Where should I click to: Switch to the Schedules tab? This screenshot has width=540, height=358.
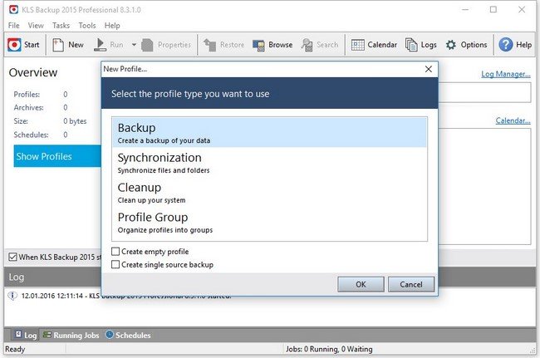128,335
